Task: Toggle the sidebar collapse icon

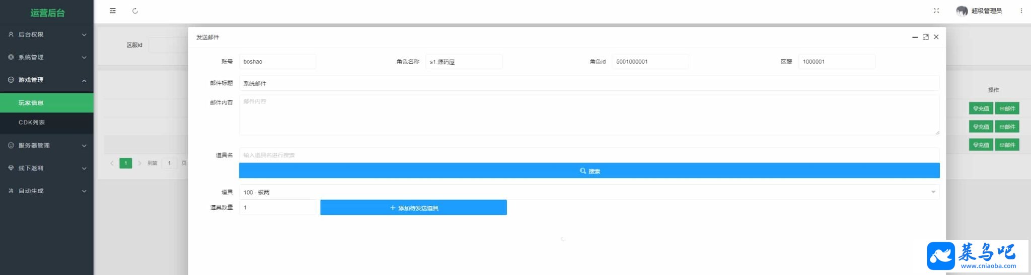Action: point(113,11)
